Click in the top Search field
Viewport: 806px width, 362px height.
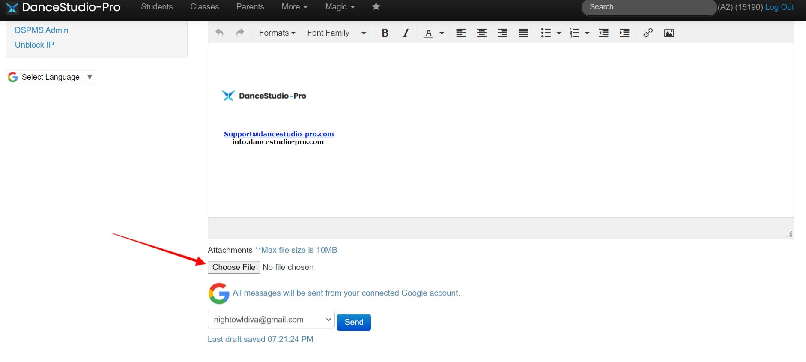tap(649, 7)
